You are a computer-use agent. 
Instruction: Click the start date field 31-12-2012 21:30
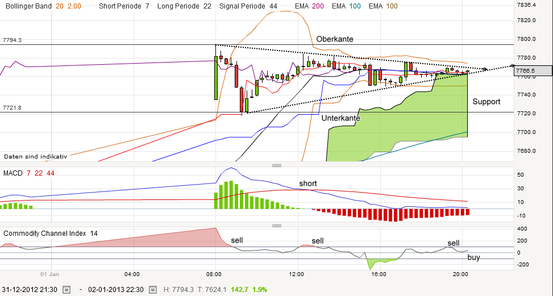[x=29, y=290]
